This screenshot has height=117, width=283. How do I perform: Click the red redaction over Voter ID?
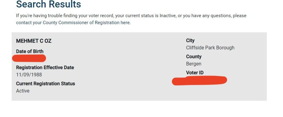199,80
